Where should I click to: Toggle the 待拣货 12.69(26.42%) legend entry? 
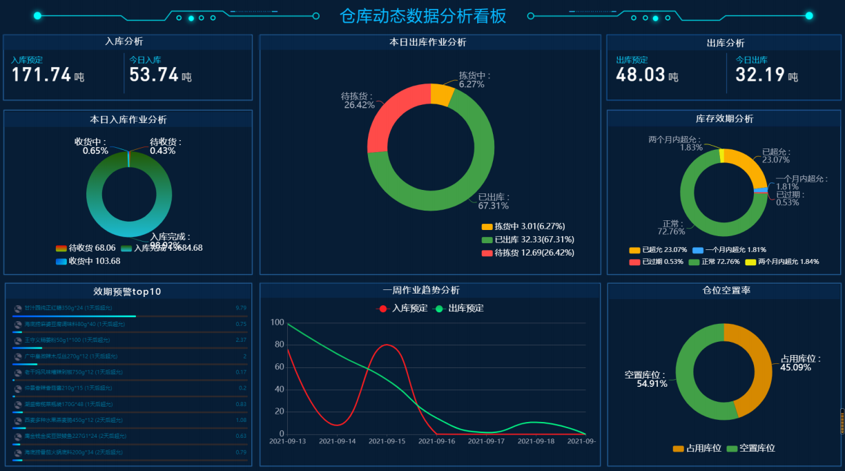point(527,253)
